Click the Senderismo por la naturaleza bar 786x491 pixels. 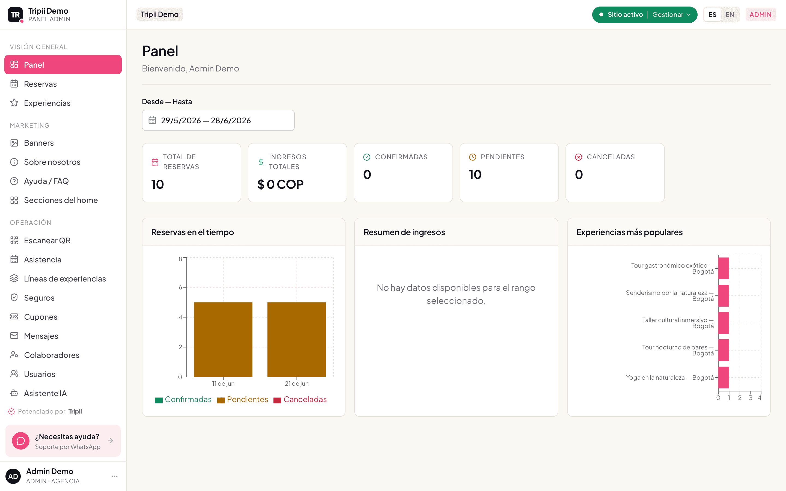pos(724,295)
